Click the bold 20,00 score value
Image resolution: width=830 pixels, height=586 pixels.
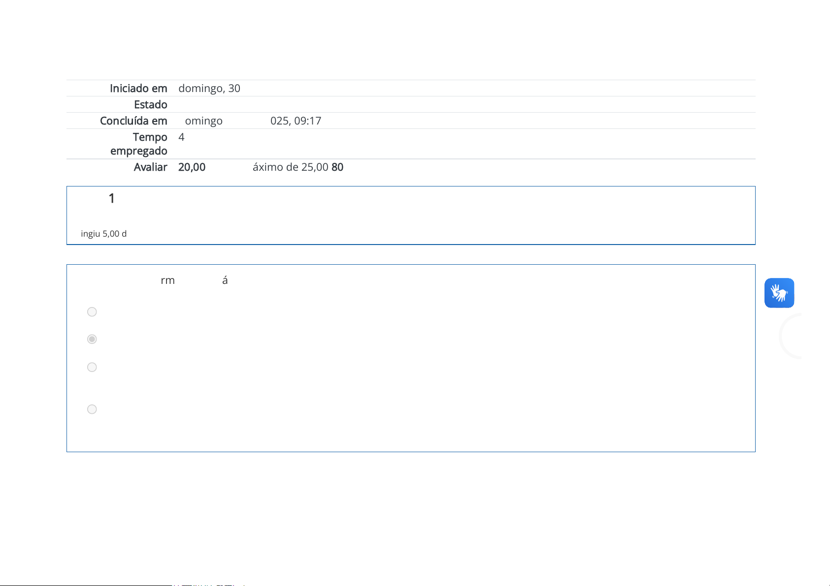(192, 167)
